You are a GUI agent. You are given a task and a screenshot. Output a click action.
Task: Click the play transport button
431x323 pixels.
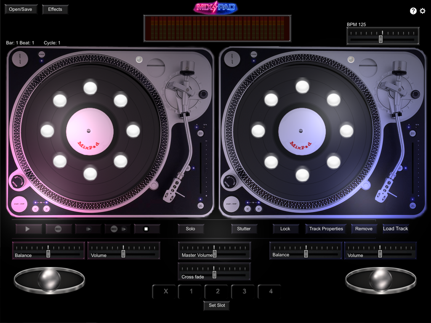(29, 229)
